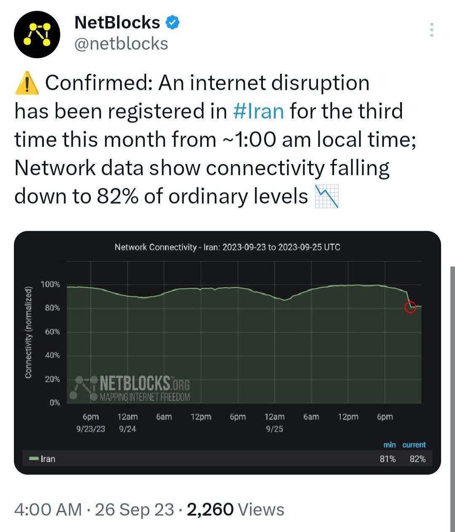Viewport: 455px width, 532px height.
Task: Click the chart title text
Action: 227,247
